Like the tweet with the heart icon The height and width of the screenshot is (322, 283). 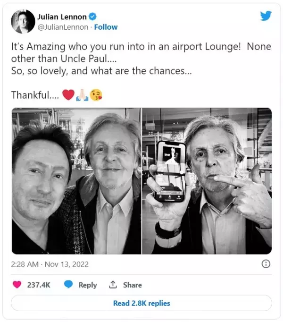coord(17,285)
